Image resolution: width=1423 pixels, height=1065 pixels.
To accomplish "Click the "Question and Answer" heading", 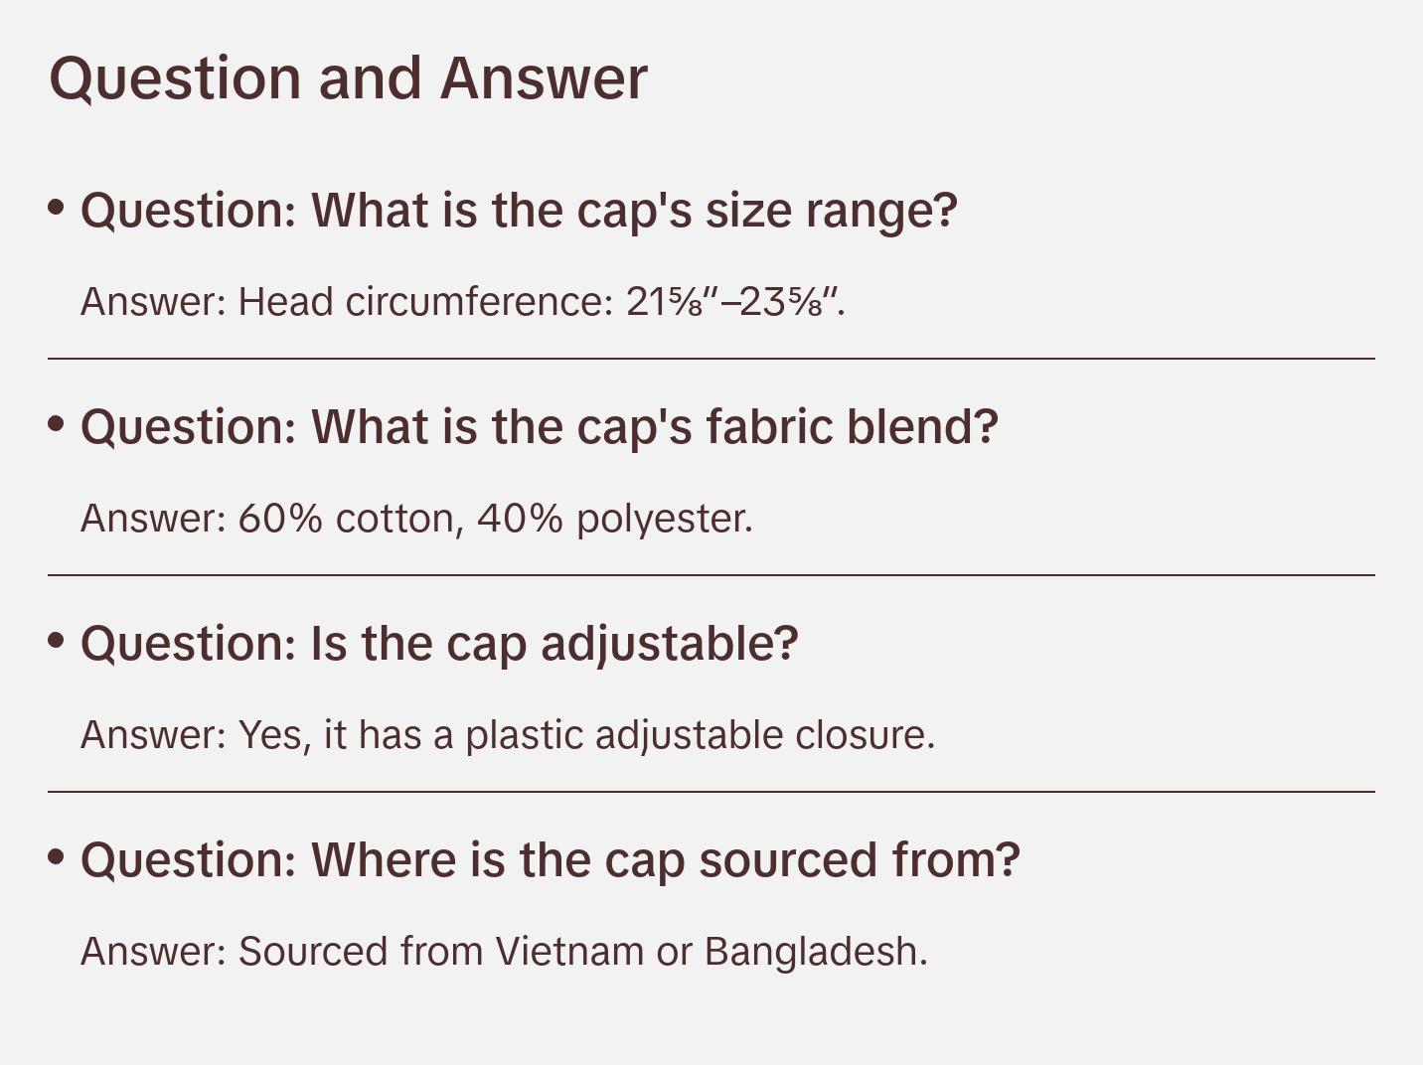I will (348, 78).
